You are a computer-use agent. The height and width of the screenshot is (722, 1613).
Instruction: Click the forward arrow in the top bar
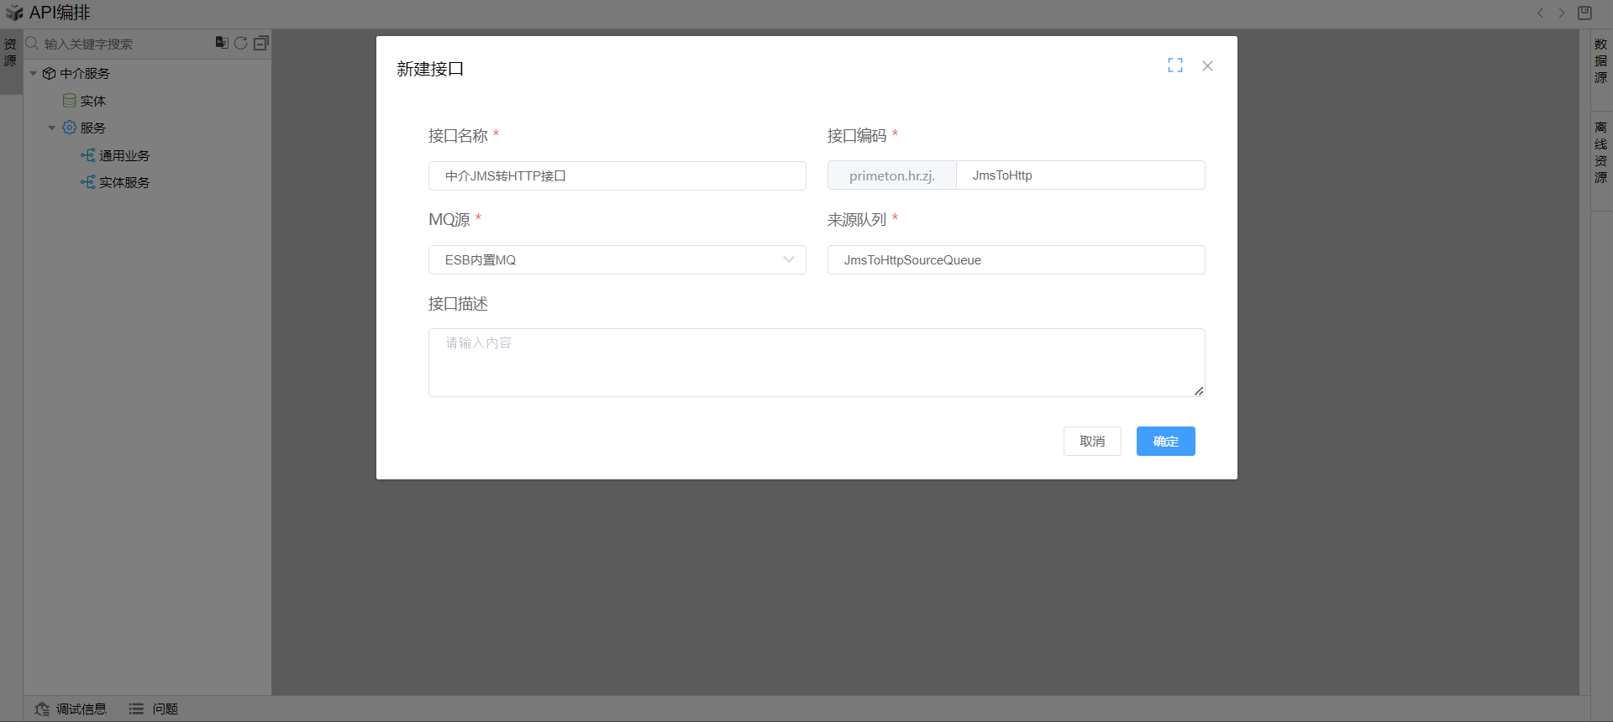tap(1562, 13)
